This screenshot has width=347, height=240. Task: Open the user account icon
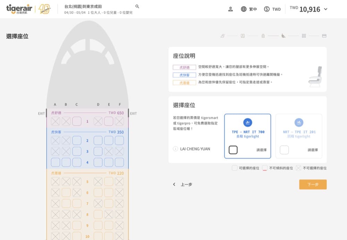[230, 9]
